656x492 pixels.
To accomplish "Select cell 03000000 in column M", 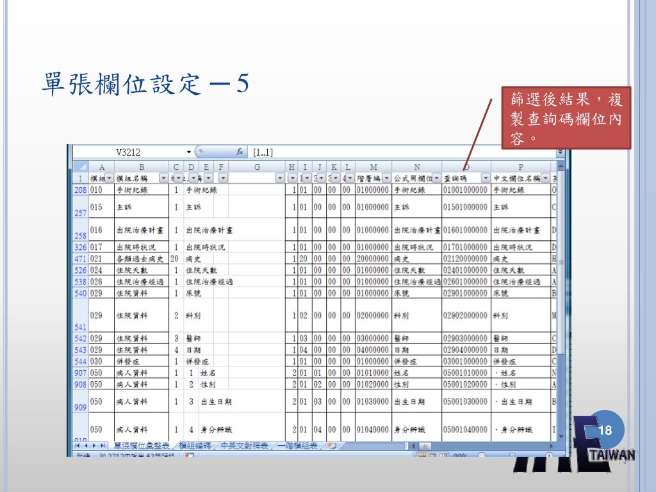I will [373, 338].
